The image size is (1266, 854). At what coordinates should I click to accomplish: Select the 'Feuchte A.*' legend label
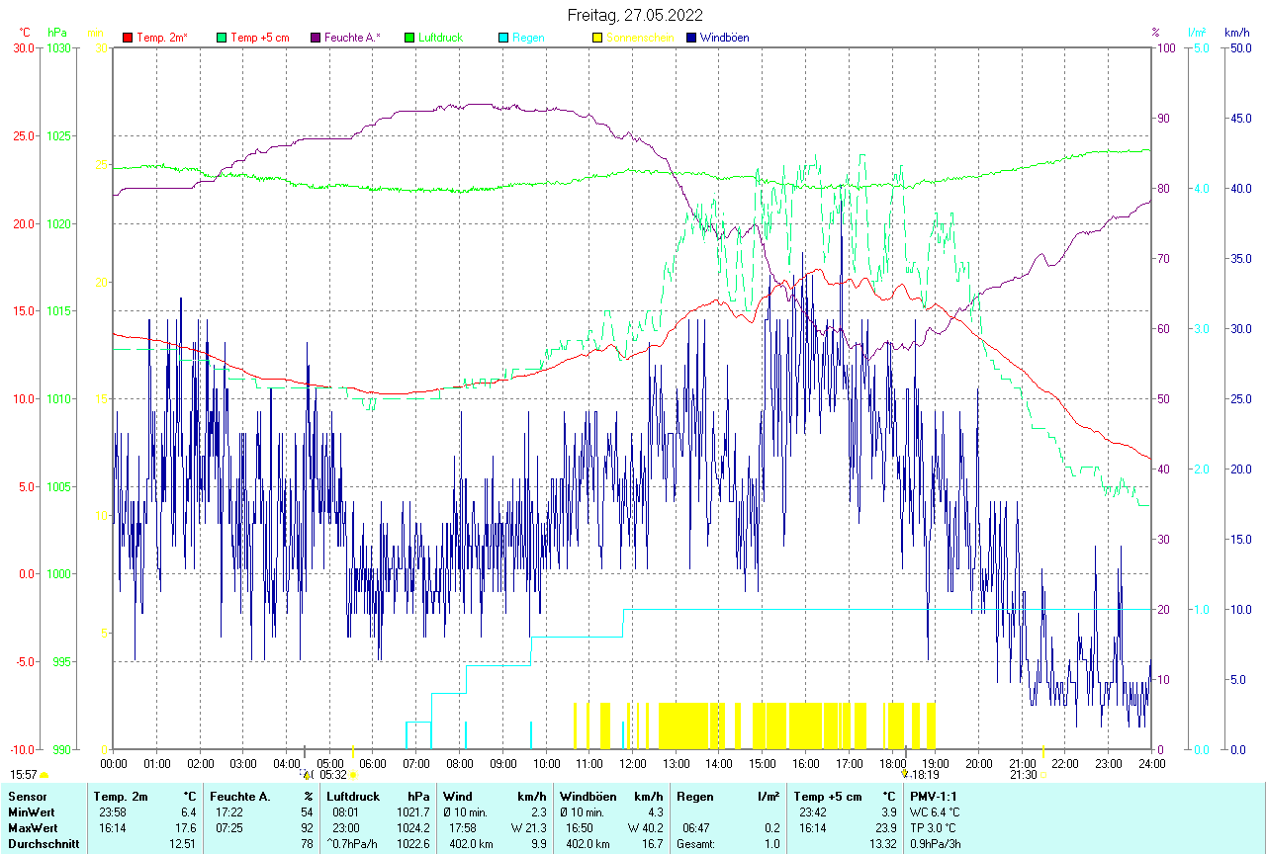pos(352,38)
